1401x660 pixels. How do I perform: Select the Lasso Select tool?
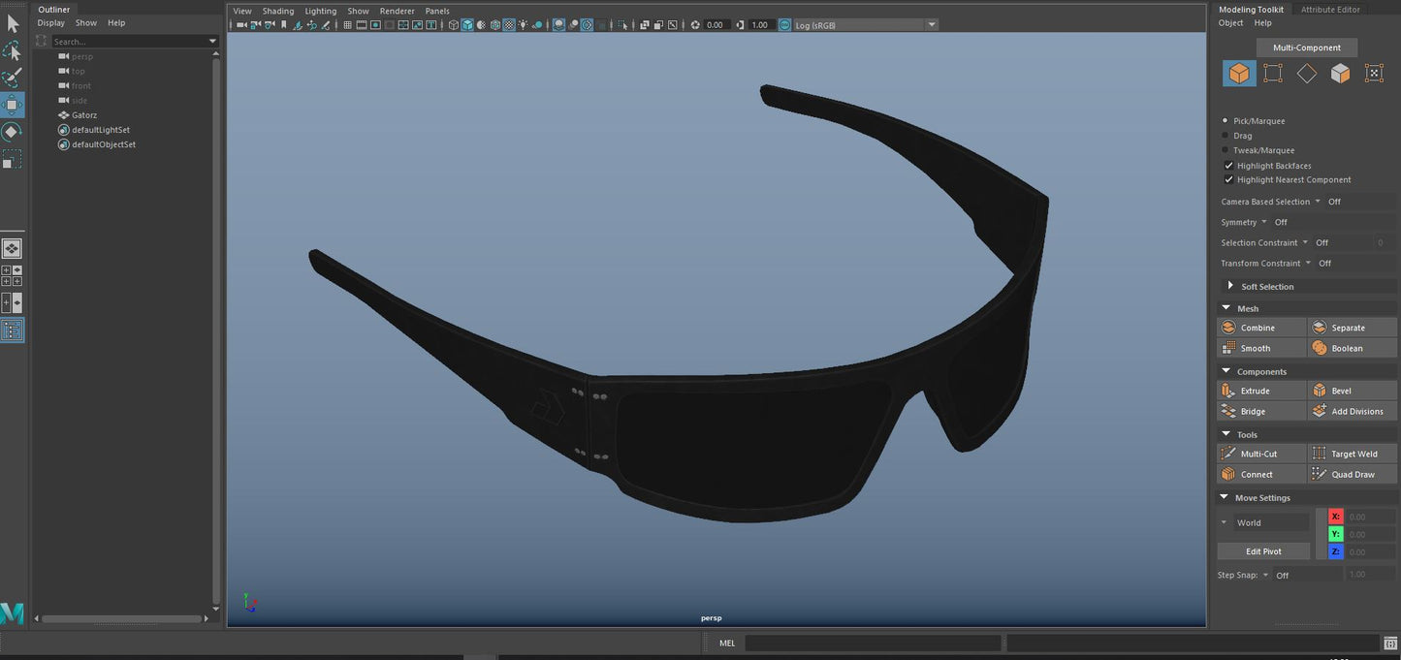click(12, 50)
